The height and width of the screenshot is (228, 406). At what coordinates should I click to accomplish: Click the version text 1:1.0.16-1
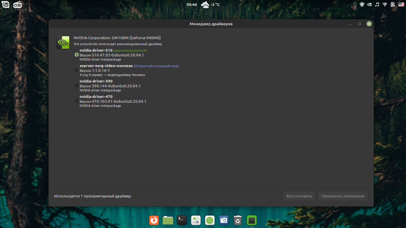click(101, 71)
